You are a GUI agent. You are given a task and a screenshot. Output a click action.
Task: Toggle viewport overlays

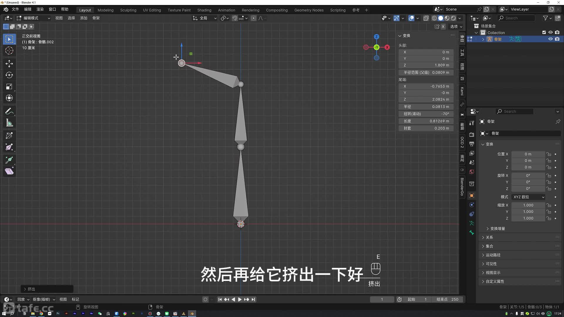[x=411, y=18]
